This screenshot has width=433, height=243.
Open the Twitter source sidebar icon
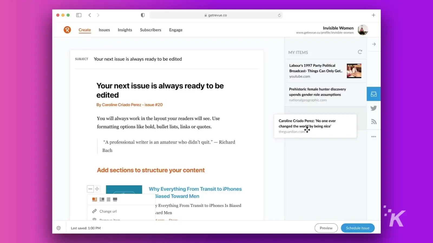pyautogui.click(x=374, y=108)
